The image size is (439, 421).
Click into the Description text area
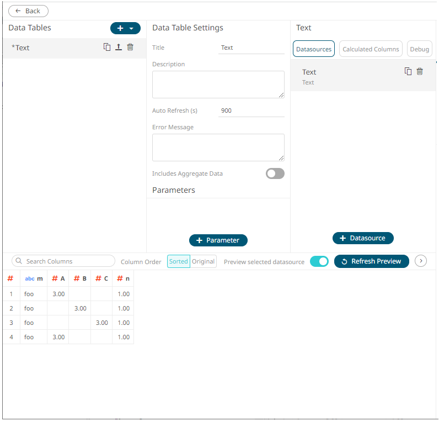coord(218,85)
